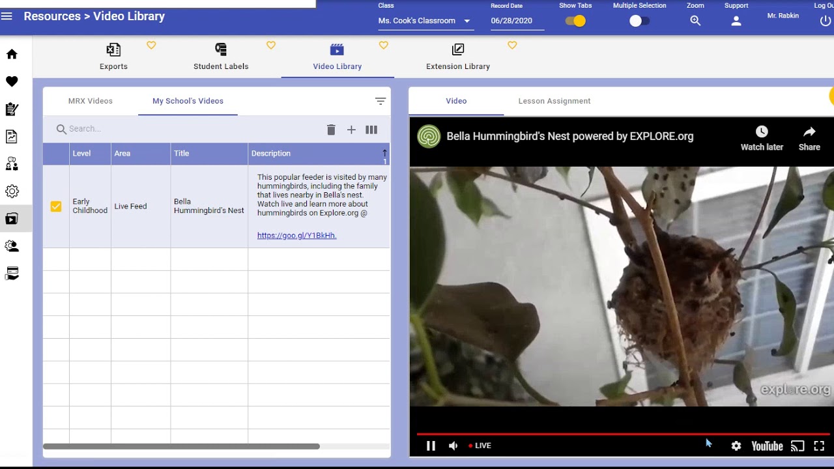Favorite the Extension Library tab heart
834x469 pixels.
click(x=512, y=46)
